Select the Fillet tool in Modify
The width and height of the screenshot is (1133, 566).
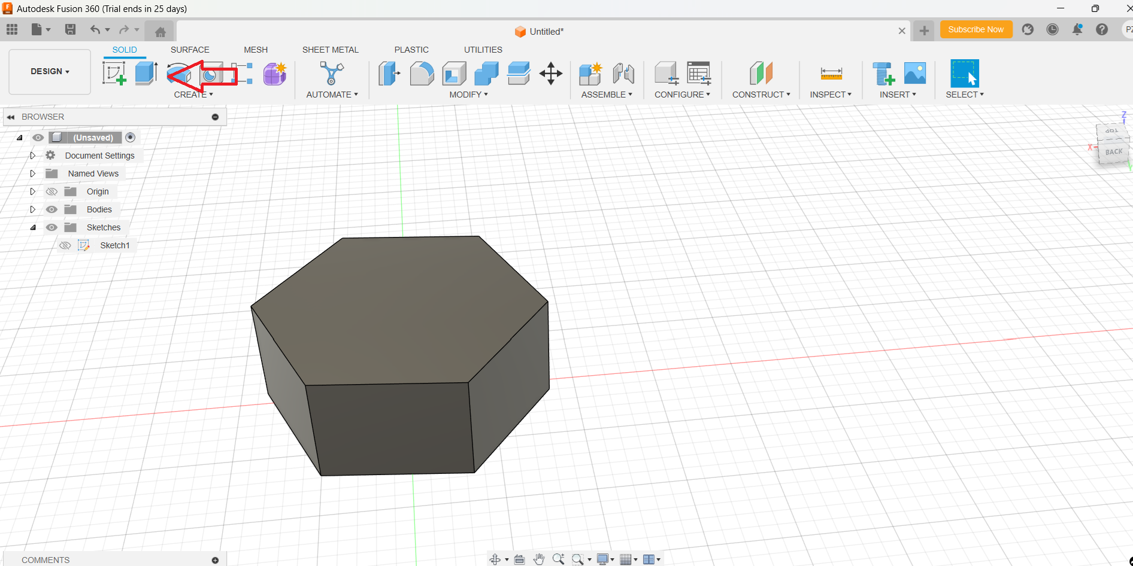(x=422, y=74)
